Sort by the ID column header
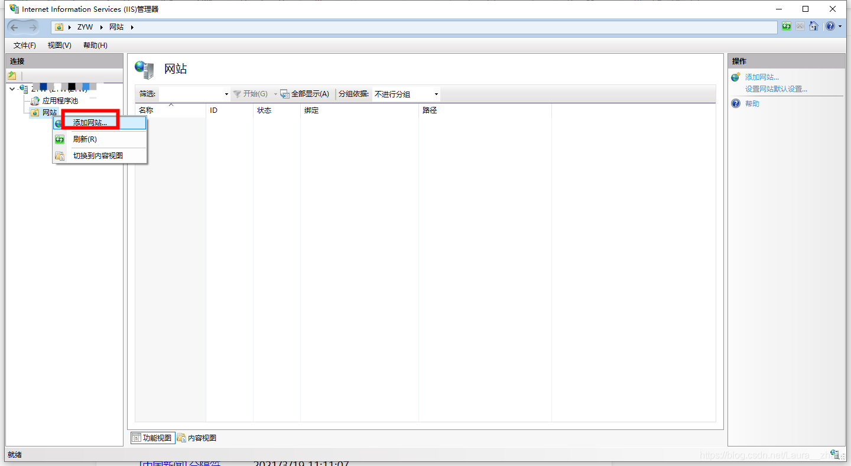This screenshot has height=466, width=851. tap(229, 110)
